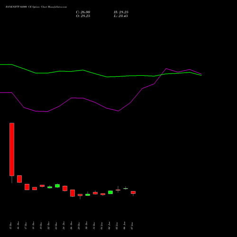Screen dimensions: 237x237
Task: Select the 16 Dec date label
Action: [18, 226]
